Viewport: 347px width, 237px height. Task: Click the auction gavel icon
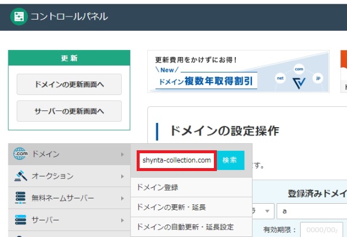(x=20, y=176)
